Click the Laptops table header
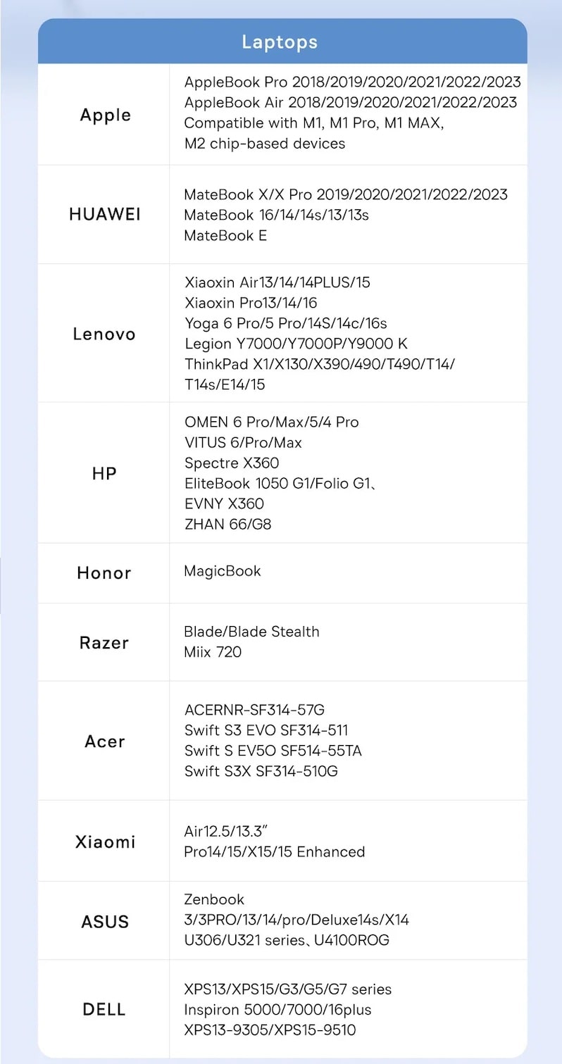 pyautogui.click(x=280, y=42)
